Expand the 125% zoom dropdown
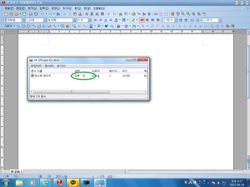The width and height of the screenshot is (250, 187). (220, 20)
